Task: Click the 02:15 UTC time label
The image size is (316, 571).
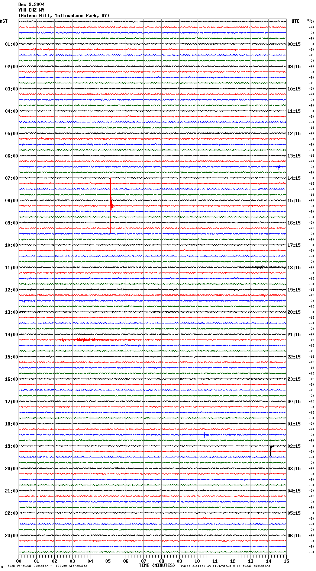Action: pyautogui.click(x=294, y=446)
